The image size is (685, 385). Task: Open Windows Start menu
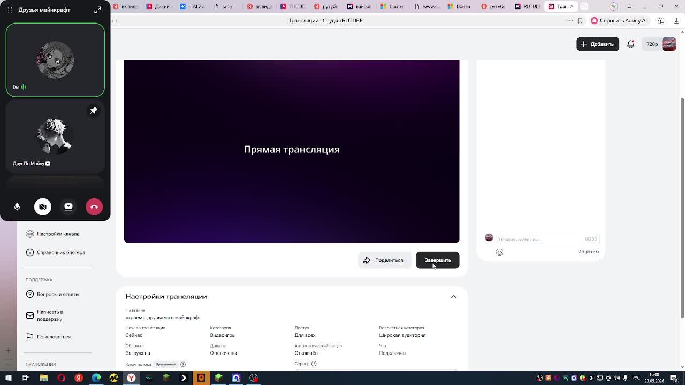pyautogui.click(x=9, y=378)
